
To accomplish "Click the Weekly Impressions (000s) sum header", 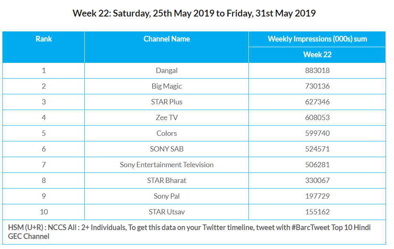I will click(317, 39).
